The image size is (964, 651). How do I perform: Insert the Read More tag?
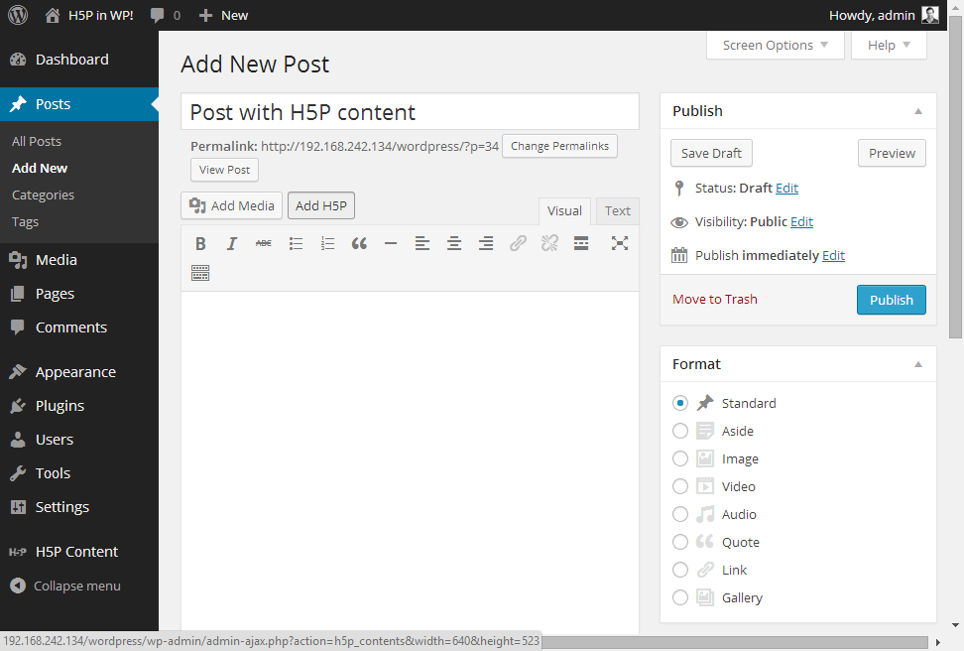click(581, 243)
